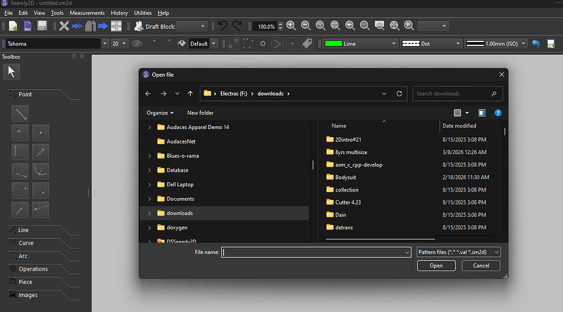Select the Bodysuit folder in file list
The width and height of the screenshot is (563, 312).
346,177
